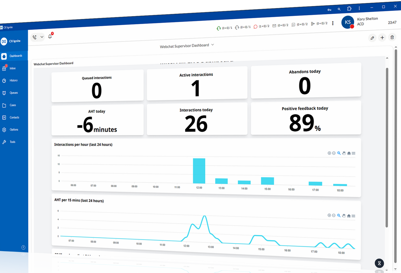Zoom in on Interactions per hour chart
This screenshot has width=401, height=273.
pyautogui.click(x=329, y=153)
